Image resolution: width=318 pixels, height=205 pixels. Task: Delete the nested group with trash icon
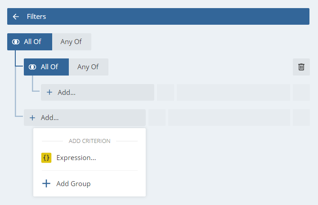click(x=301, y=67)
